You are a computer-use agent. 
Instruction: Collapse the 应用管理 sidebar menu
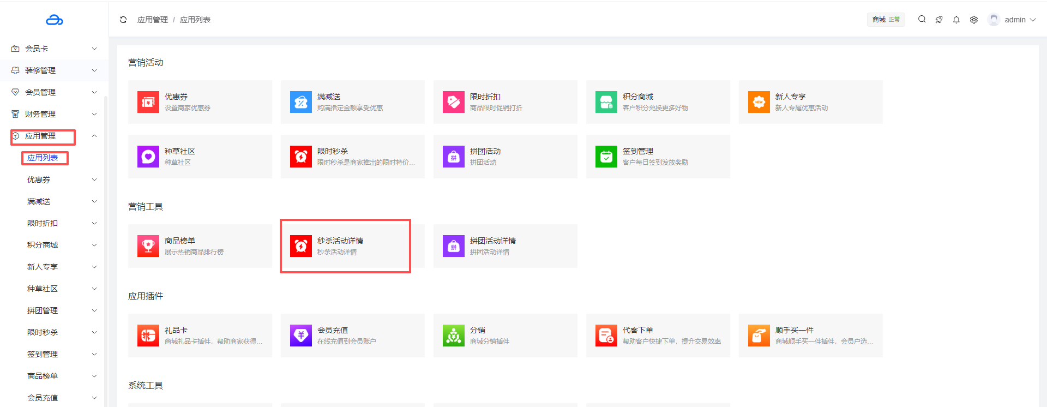click(x=53, y=136)
